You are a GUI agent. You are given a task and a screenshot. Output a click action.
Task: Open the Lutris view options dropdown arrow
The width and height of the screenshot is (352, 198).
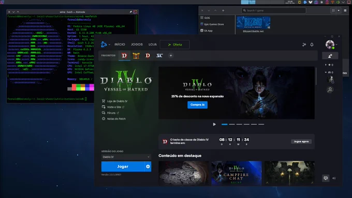[339, 10]
